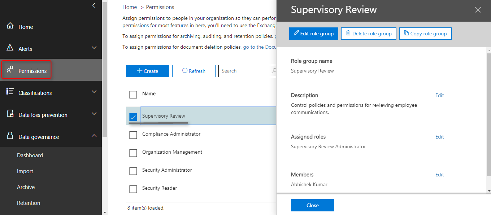This screenshot has width=491, height=215.
Task: Check the Organization Management checkbox
Action: [x=133, y=153]
